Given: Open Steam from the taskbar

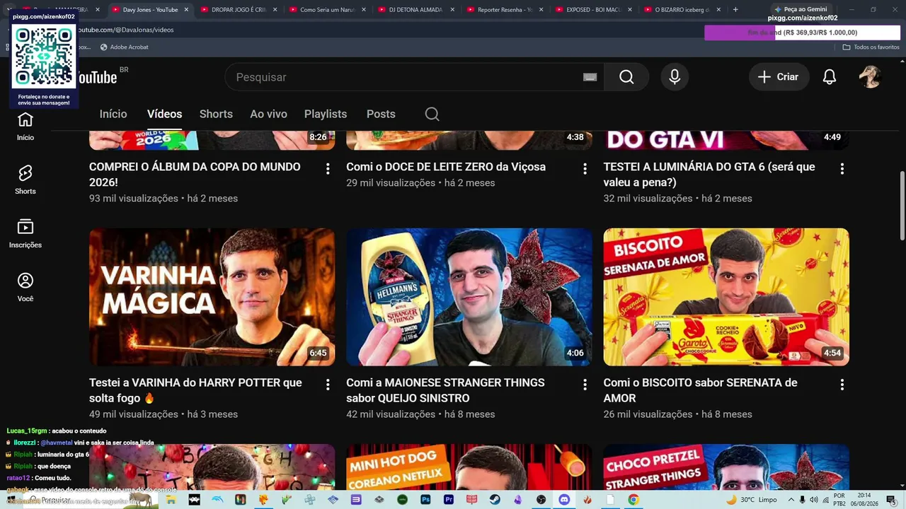Looking at the screenshot, I should tap(495, 500).
